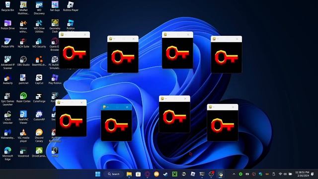Select the DroidCam desktop shortcut

click(39, 153)
